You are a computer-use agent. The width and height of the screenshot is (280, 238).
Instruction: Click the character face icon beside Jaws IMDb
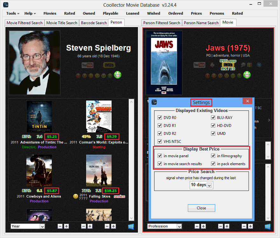click(212, 65)
